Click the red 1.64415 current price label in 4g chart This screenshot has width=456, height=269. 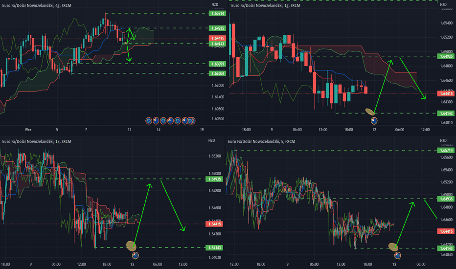pos(218,38)
